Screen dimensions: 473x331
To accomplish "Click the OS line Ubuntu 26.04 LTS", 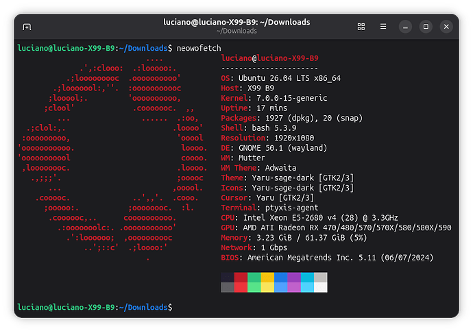I will tap(281, 78).
